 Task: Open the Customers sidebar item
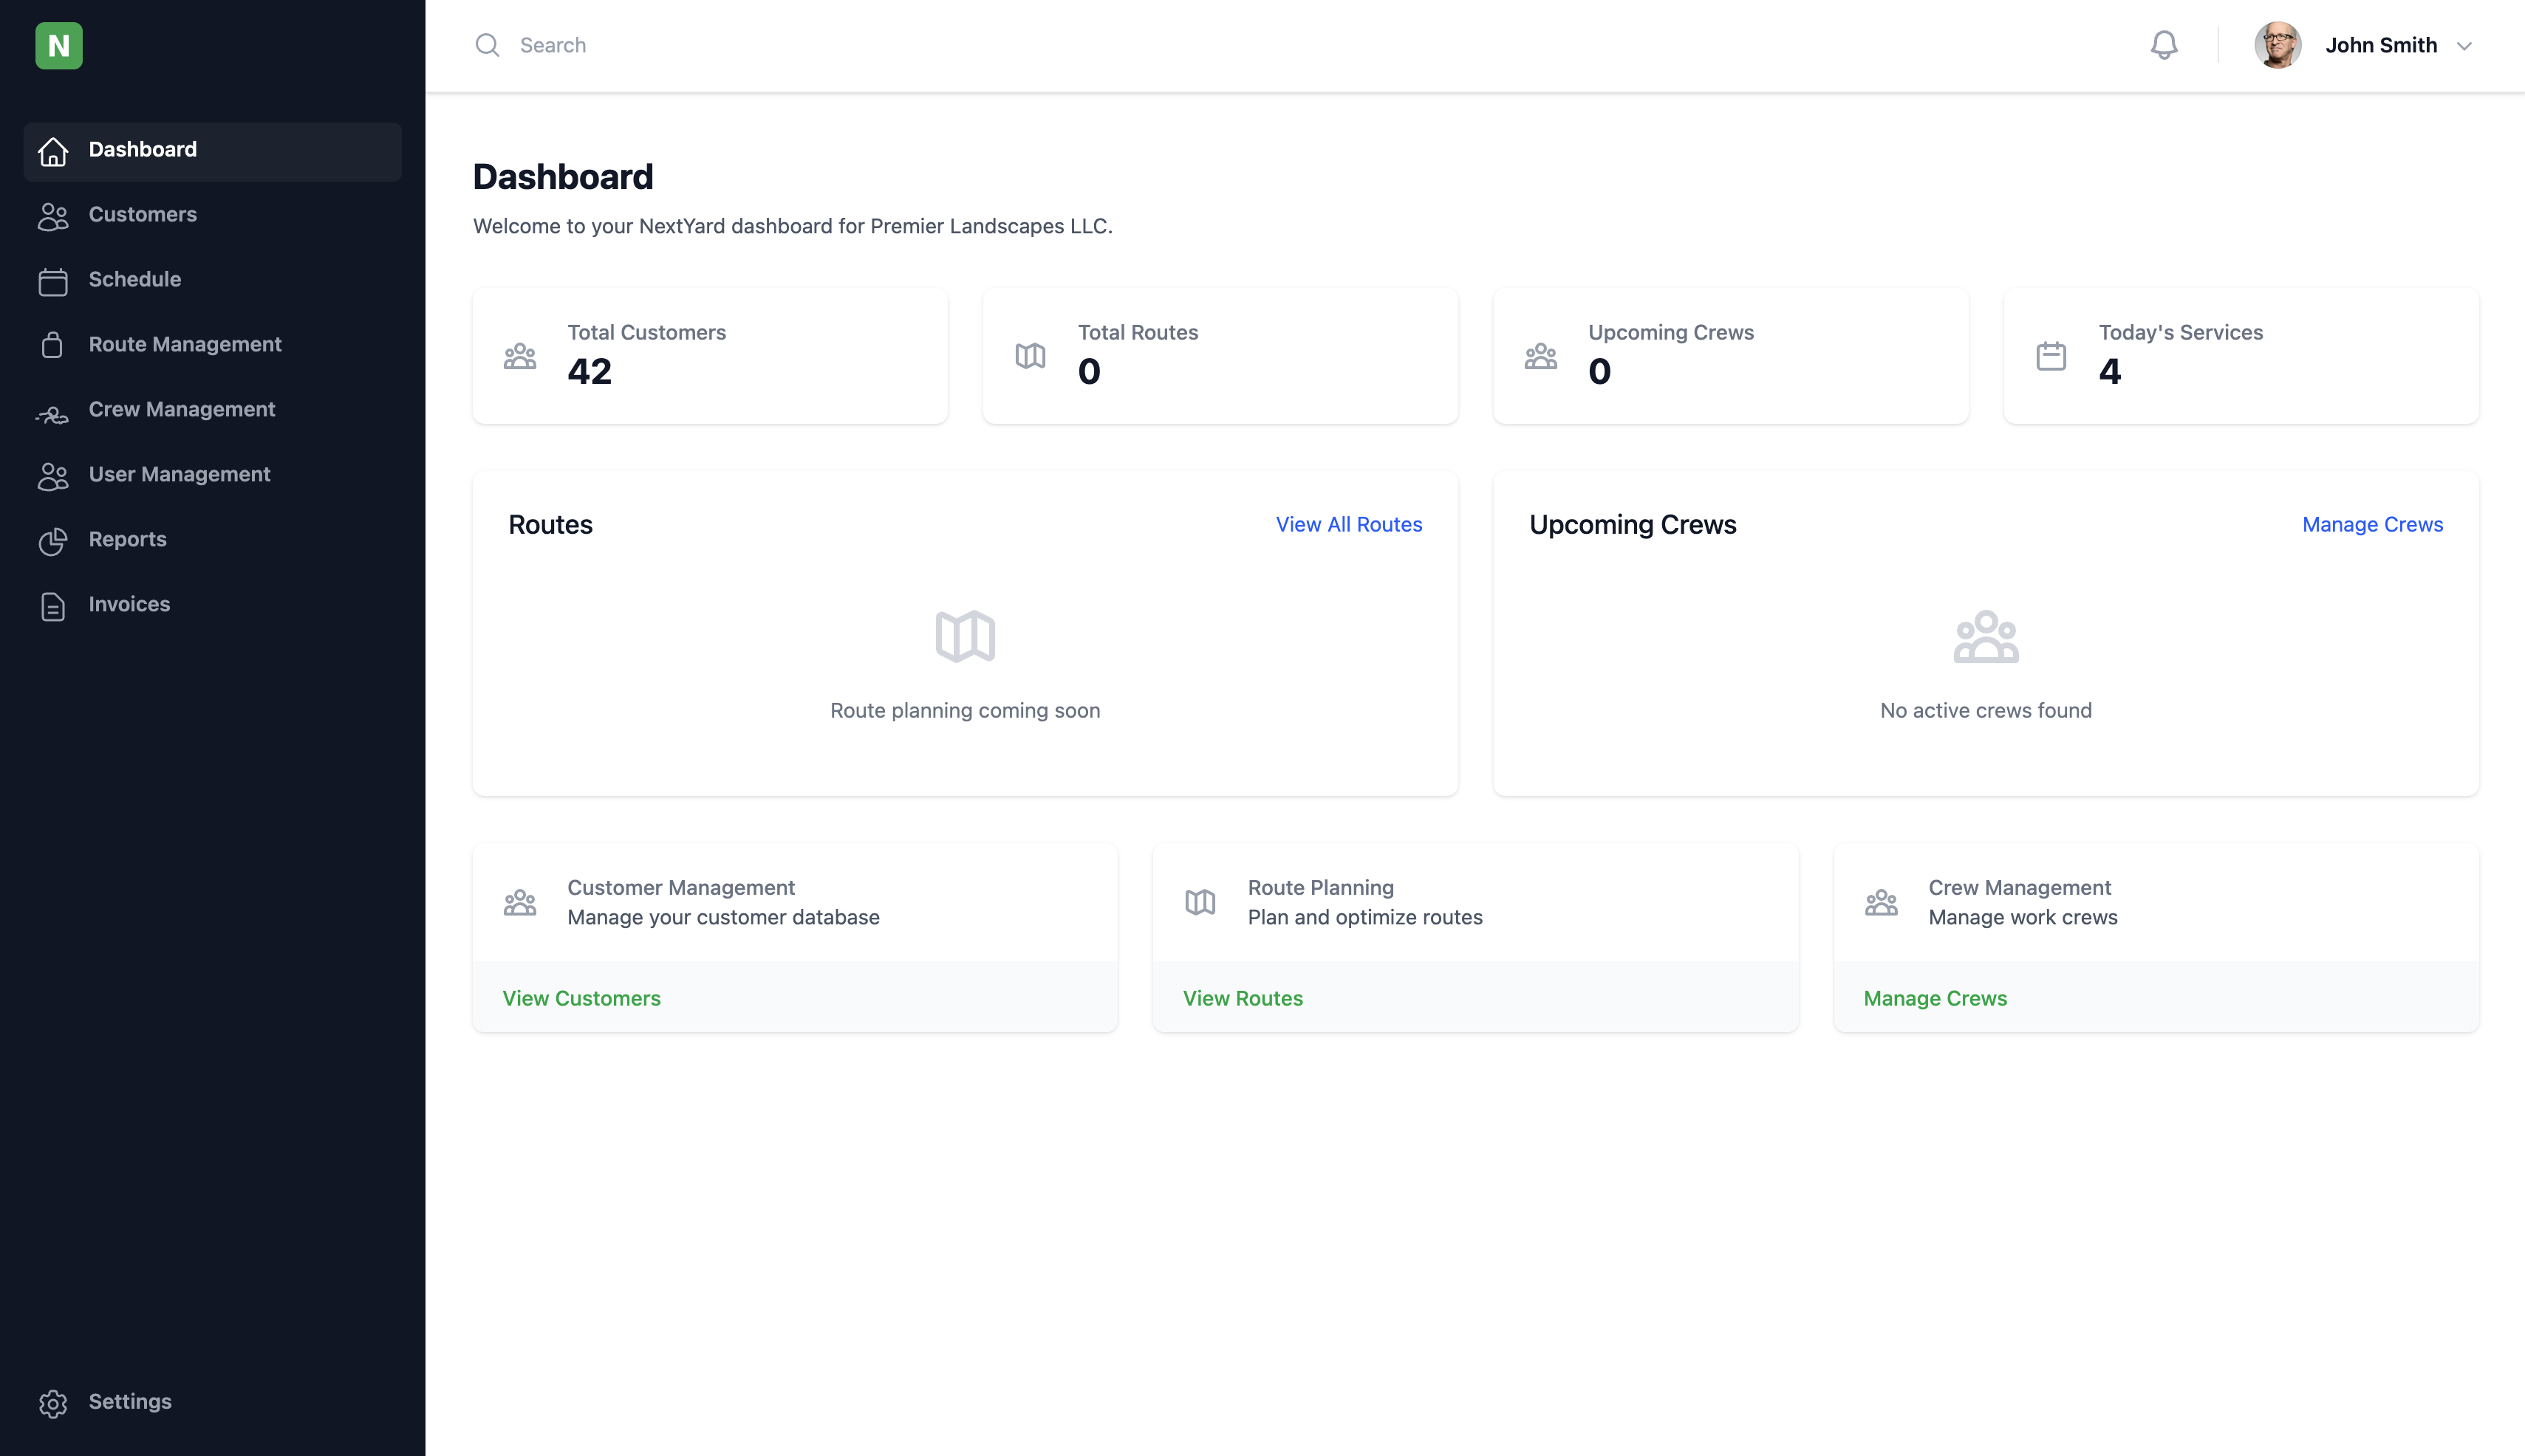(142, 214)
